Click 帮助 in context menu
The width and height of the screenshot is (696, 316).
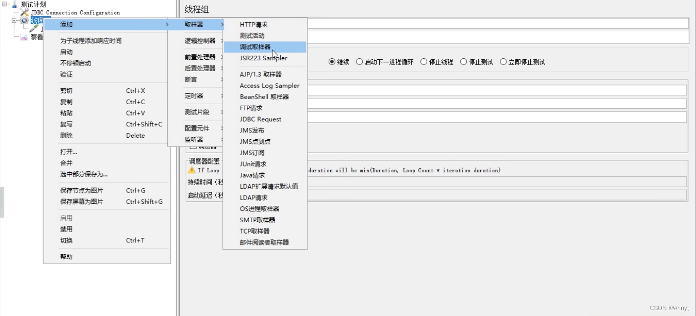pos(107,256)
